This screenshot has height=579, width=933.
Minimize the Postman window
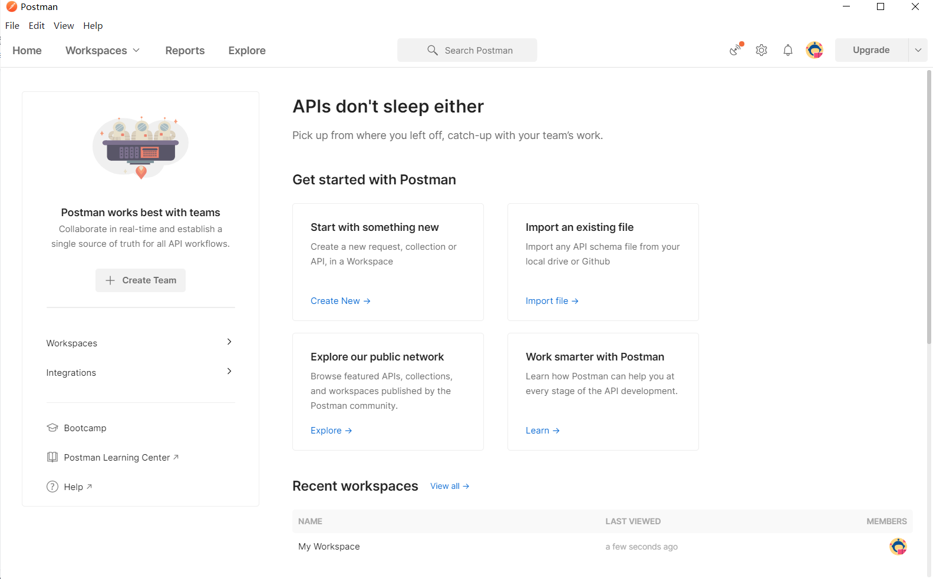pos(846,6)
